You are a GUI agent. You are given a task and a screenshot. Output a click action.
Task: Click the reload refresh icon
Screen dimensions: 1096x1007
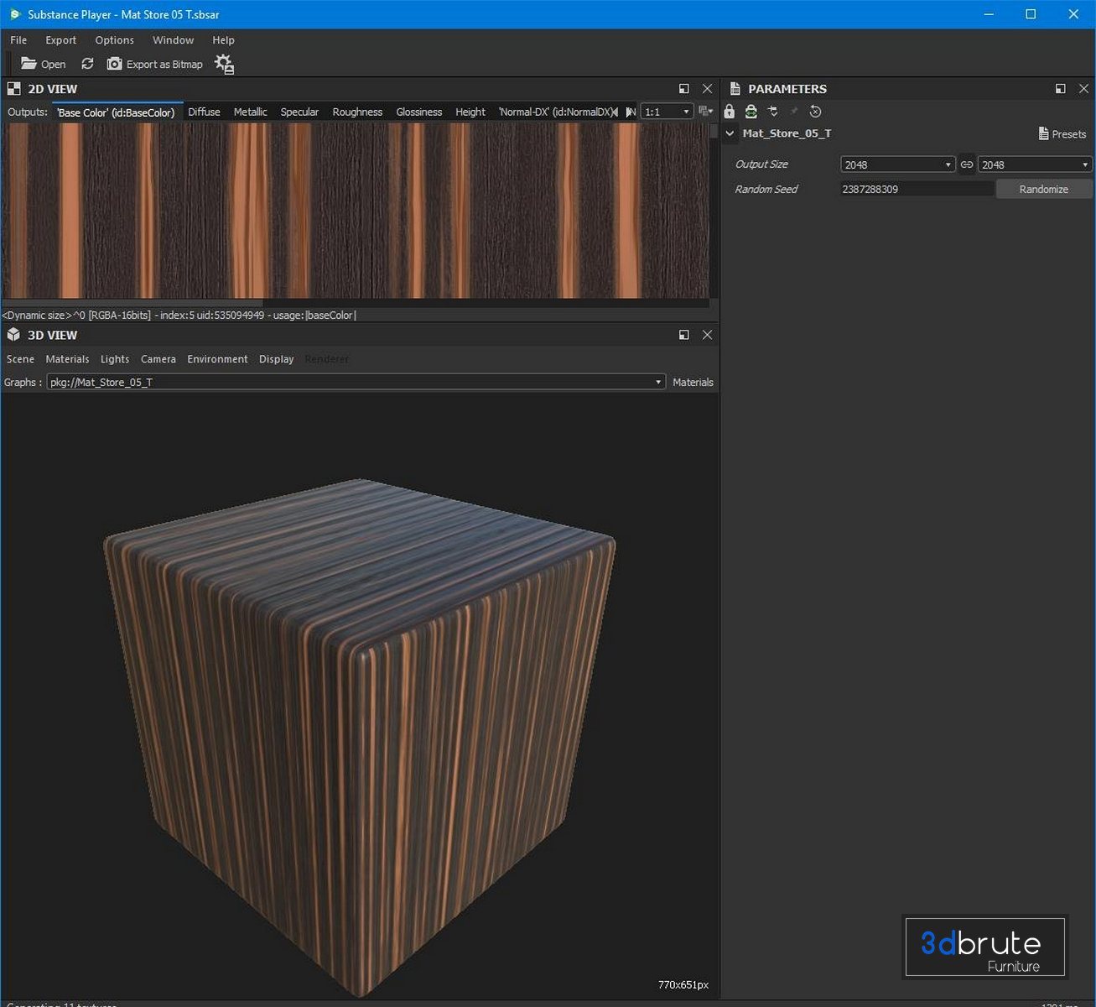(x=87, y=64)
